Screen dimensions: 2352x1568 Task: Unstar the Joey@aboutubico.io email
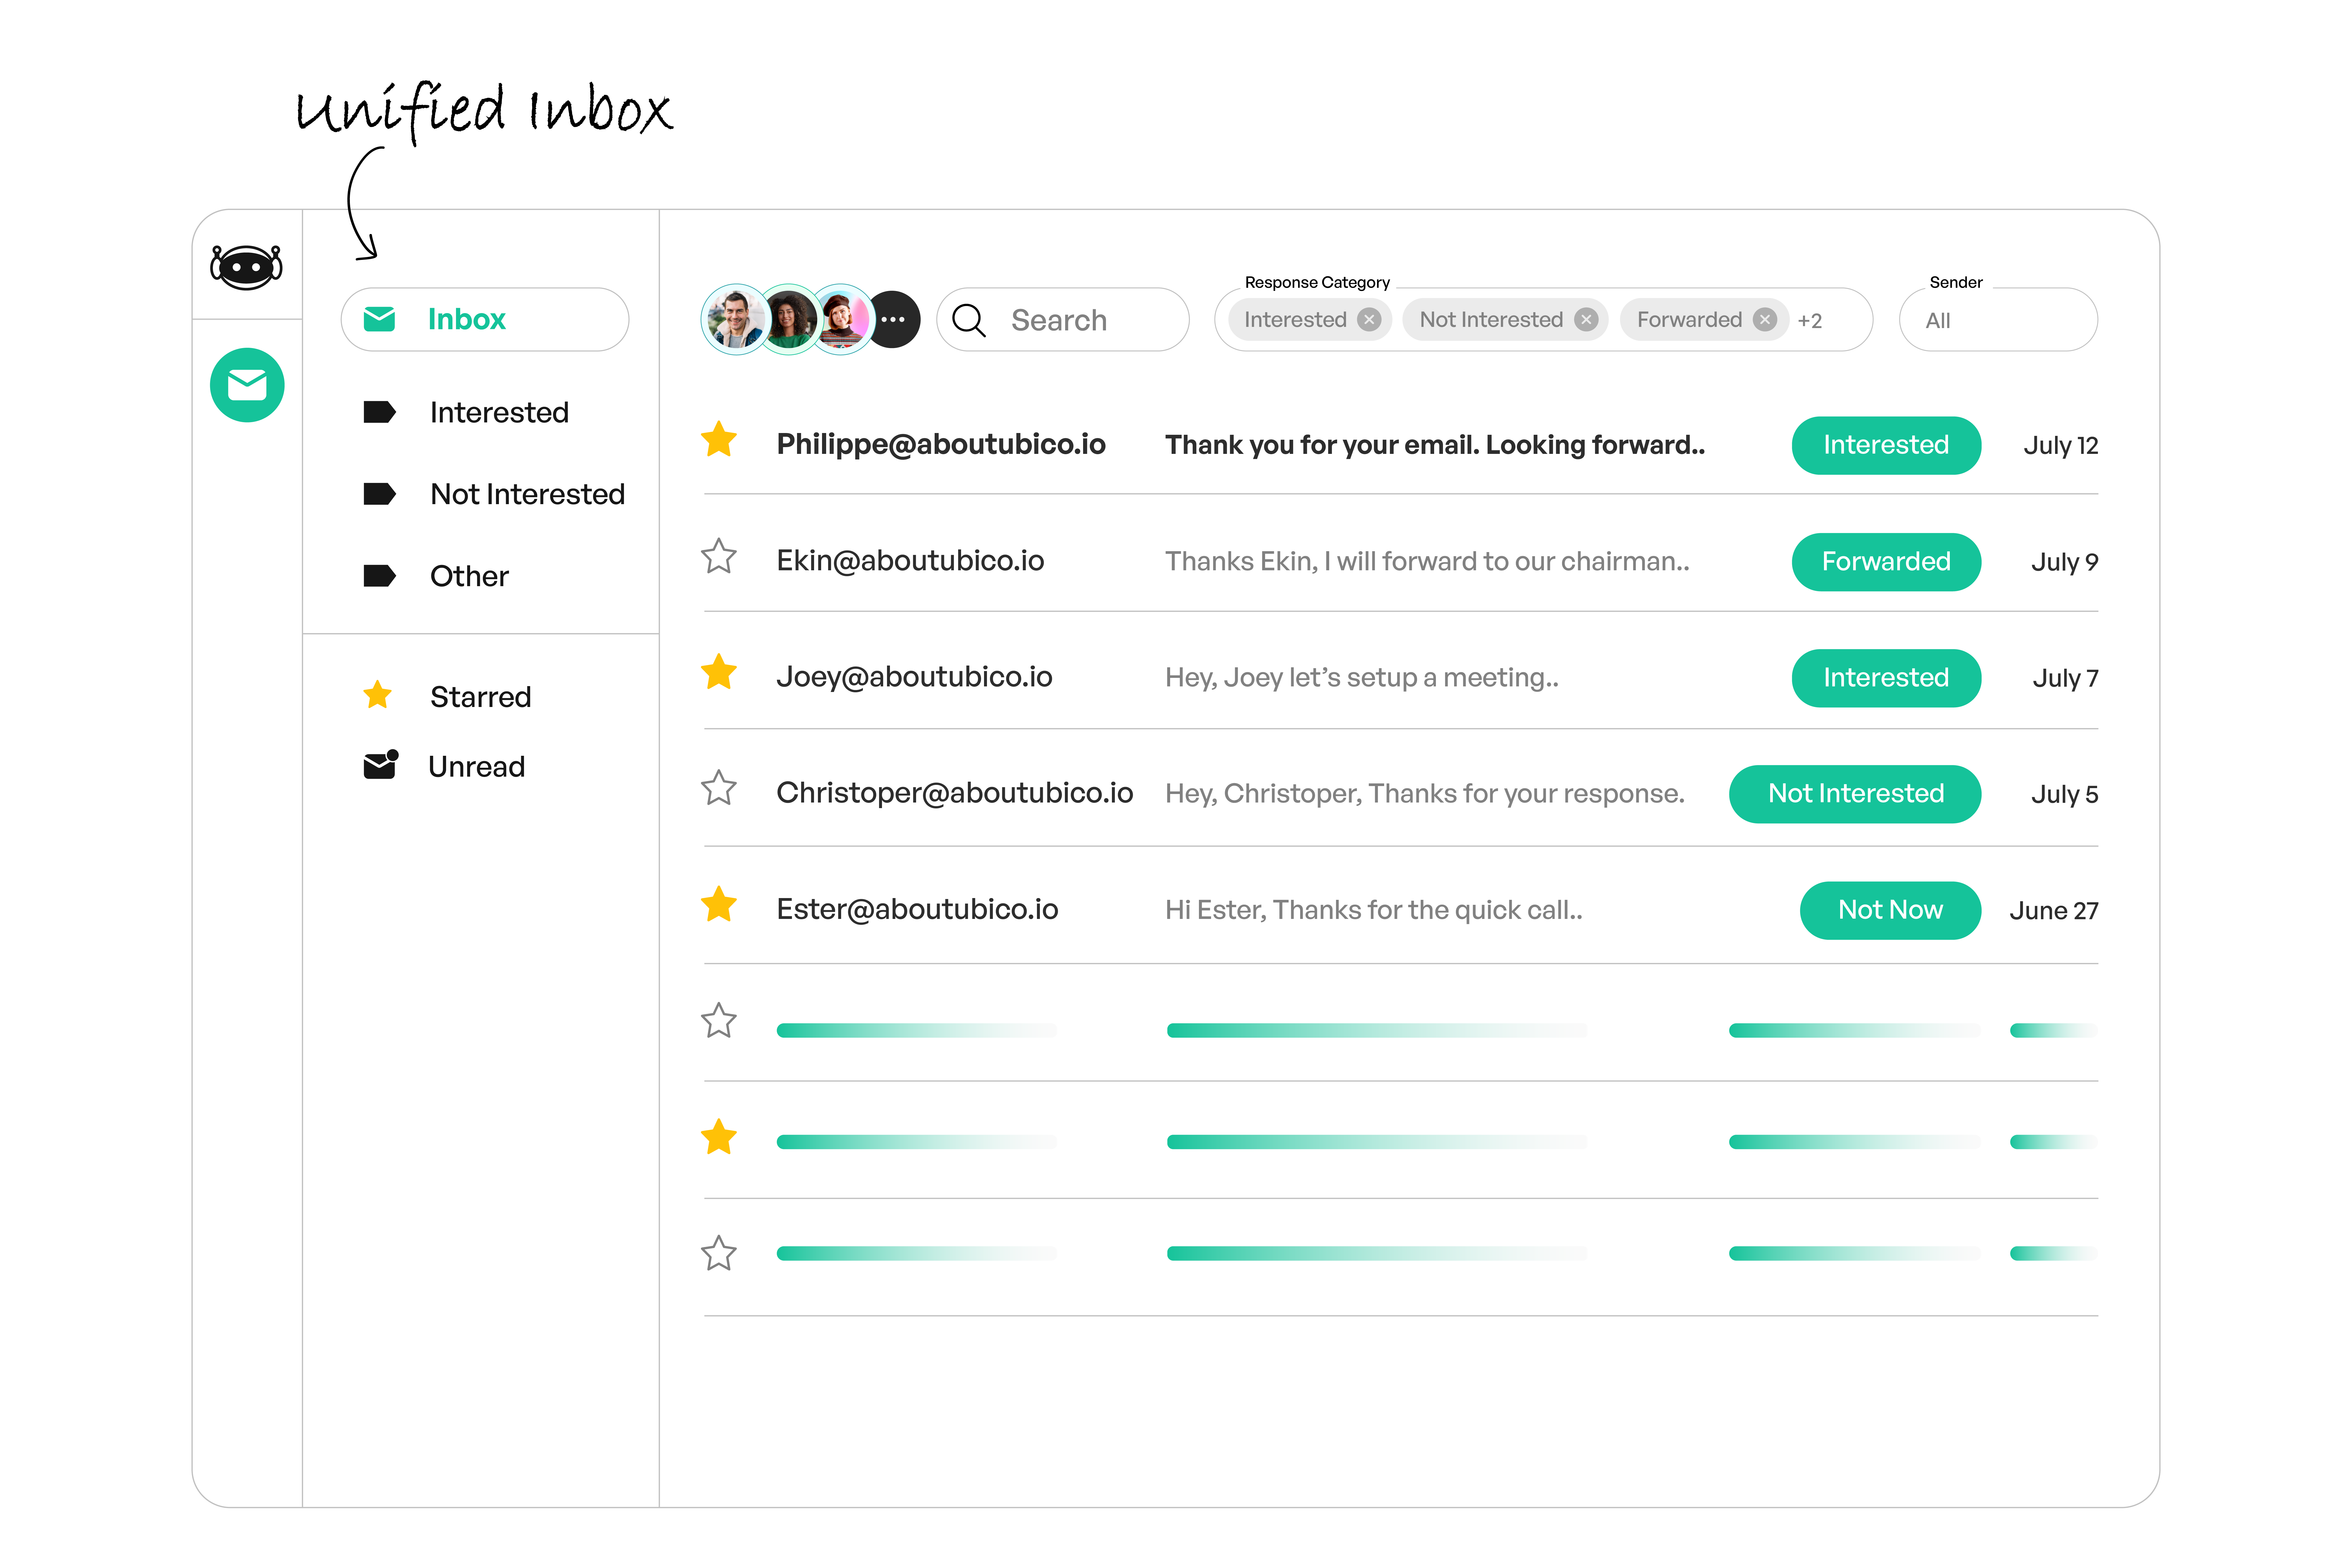pyautogui.click(x=719, y=672)
